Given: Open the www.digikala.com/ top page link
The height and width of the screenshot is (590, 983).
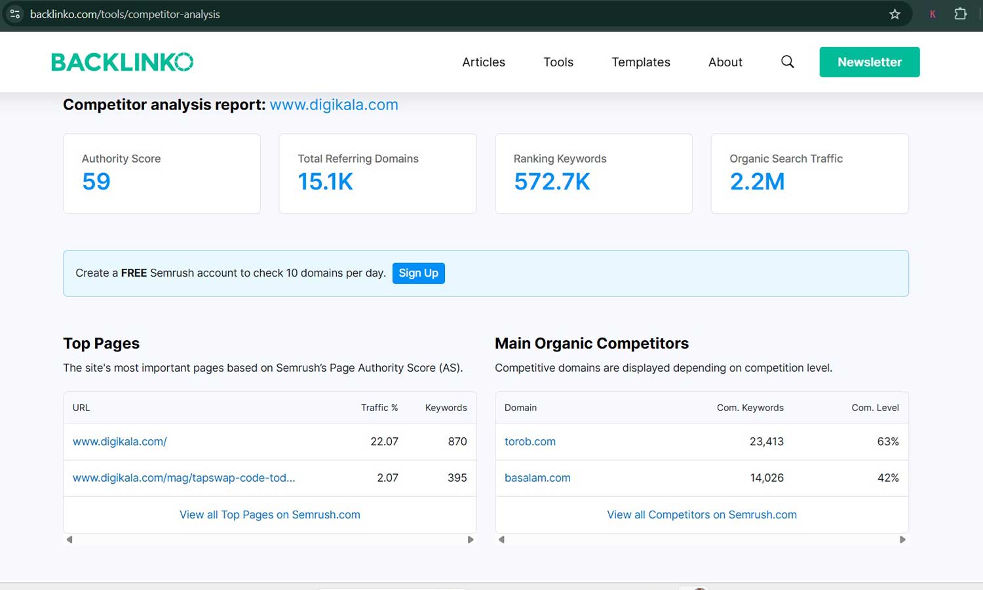Looking at the screenshot, I should pos(120,442).
